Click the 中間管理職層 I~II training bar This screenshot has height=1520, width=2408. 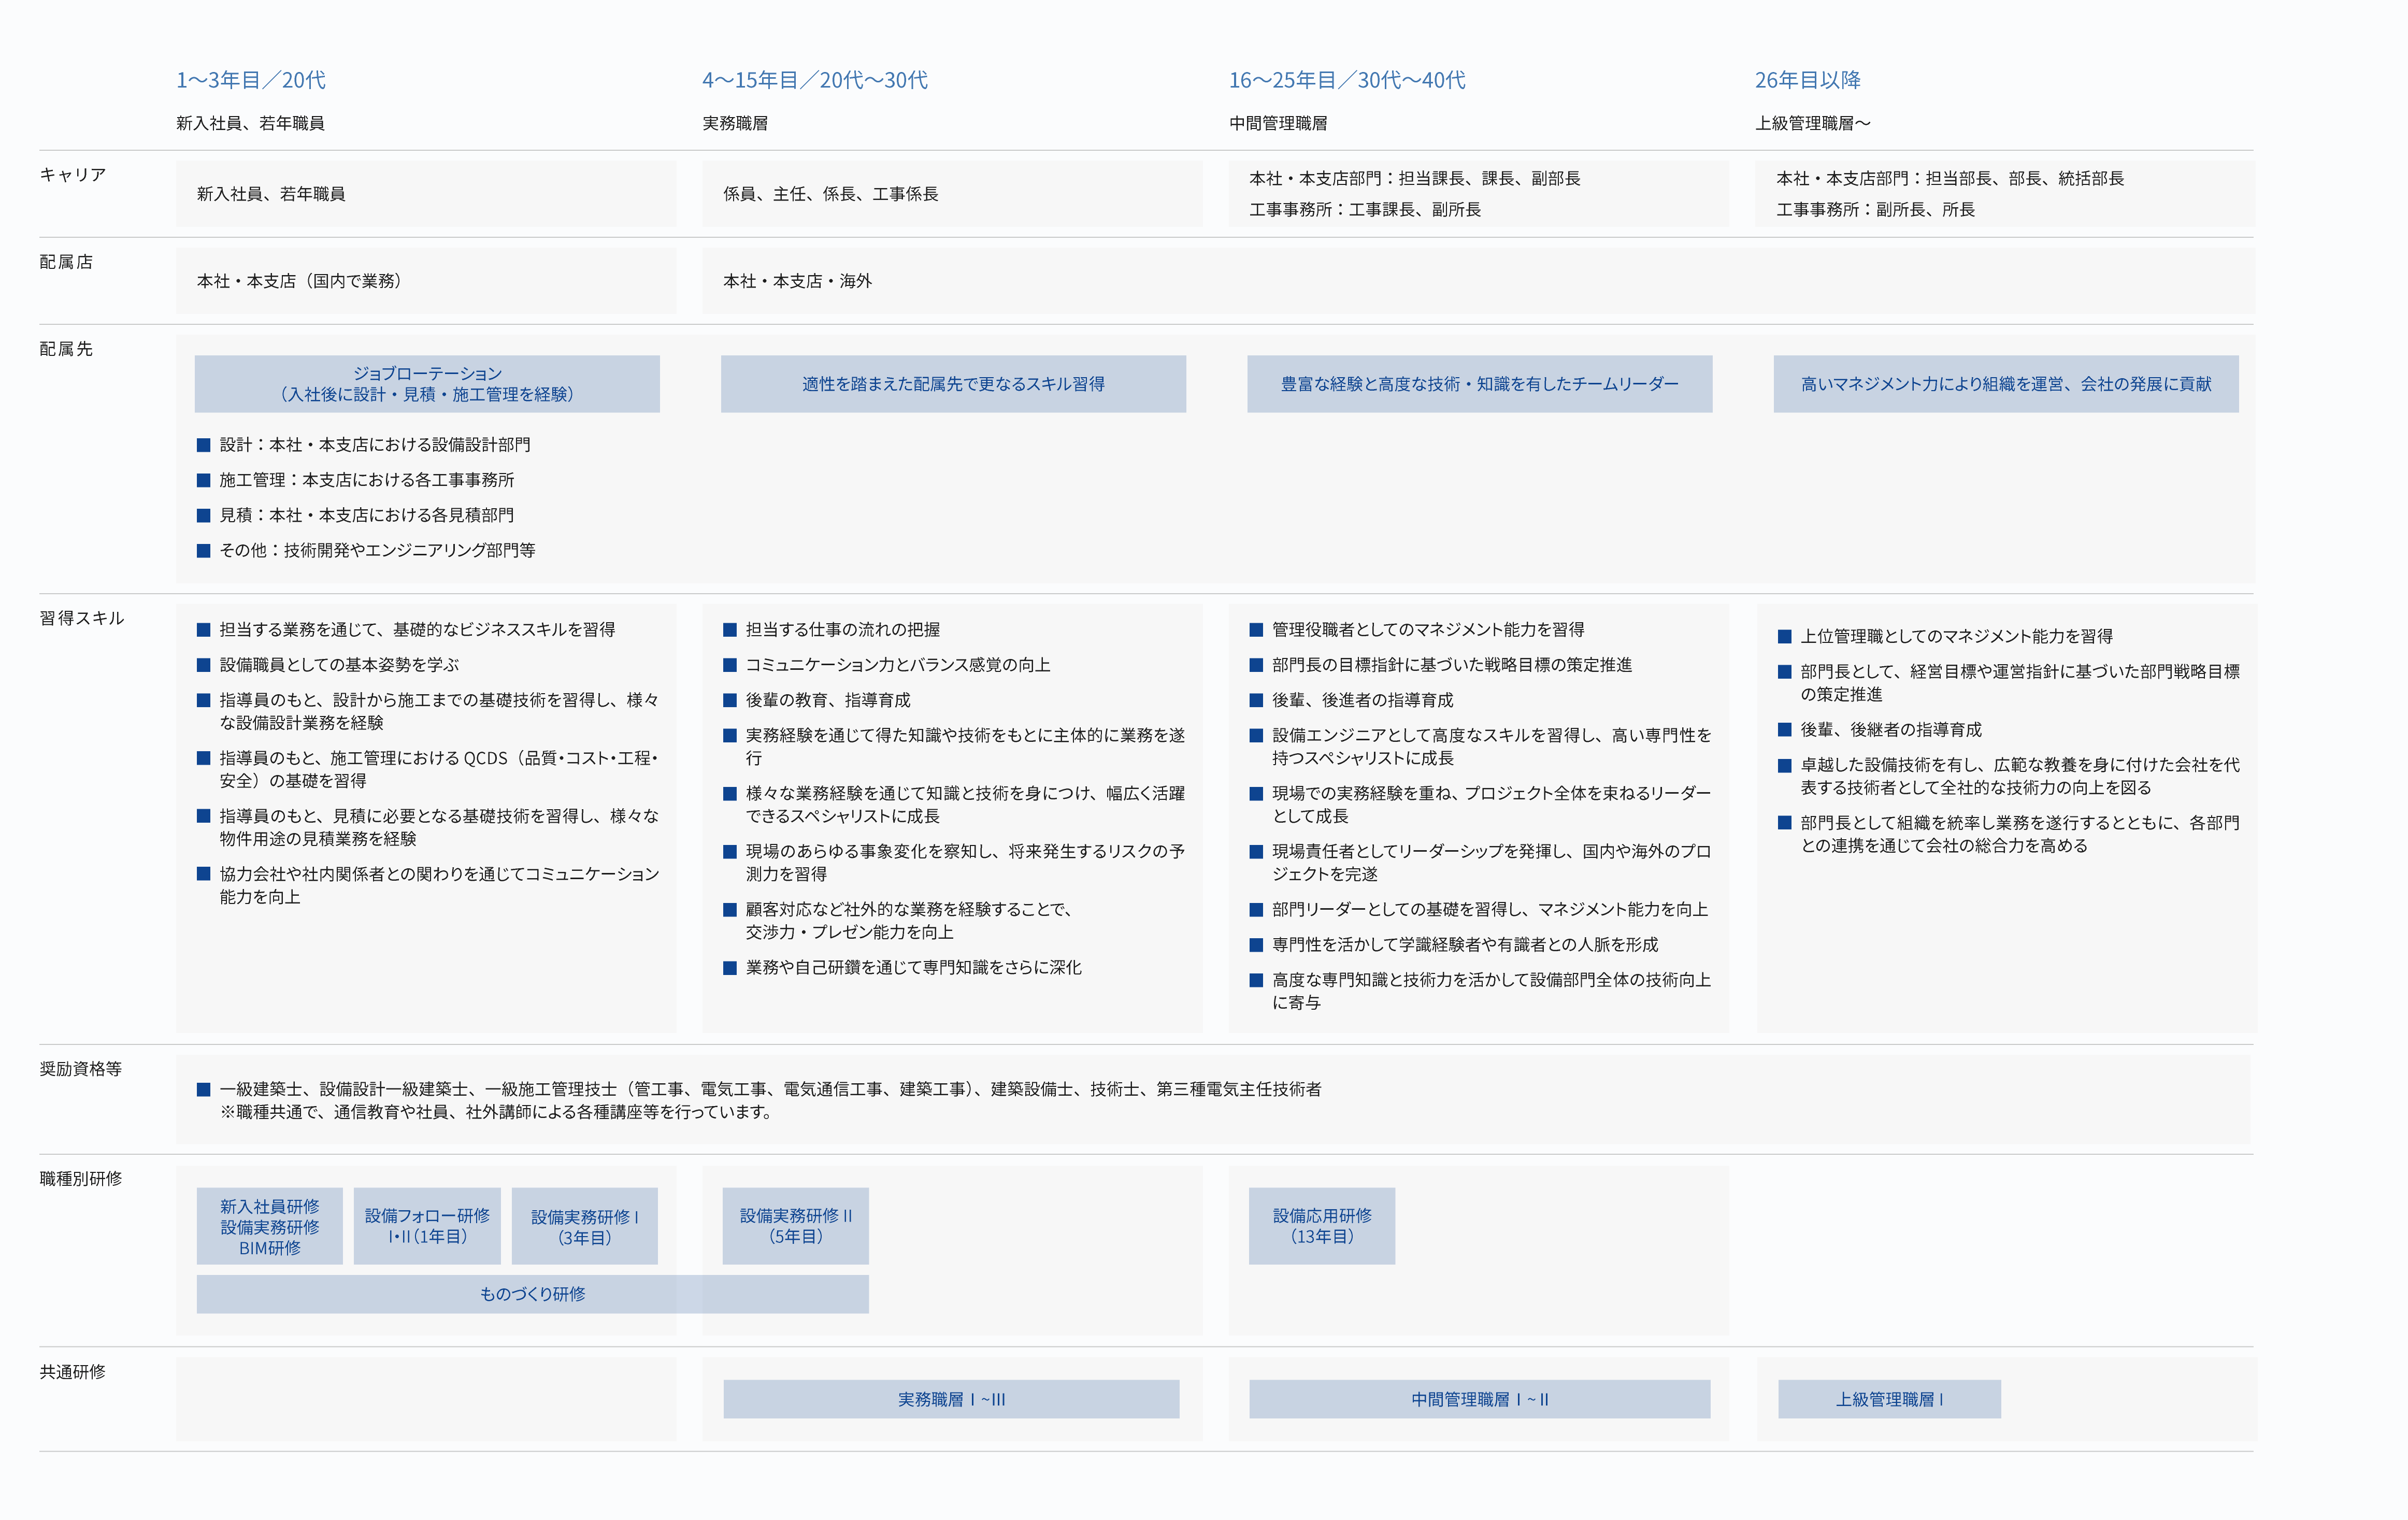pos(1479,1399)
